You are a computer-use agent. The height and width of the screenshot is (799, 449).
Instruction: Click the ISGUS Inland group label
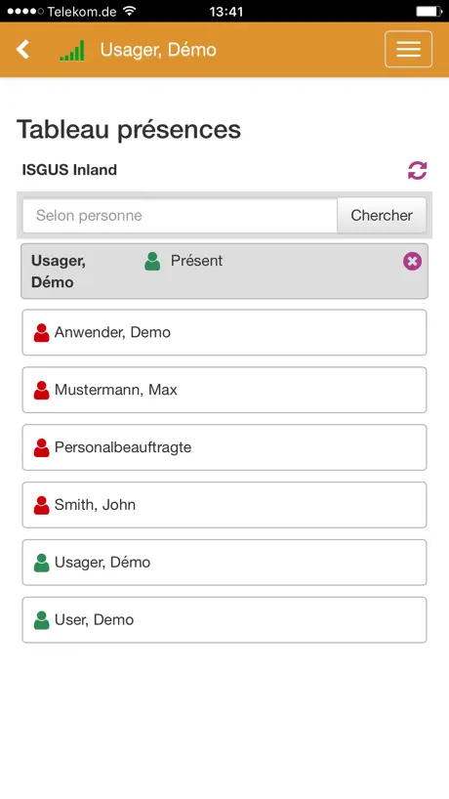(x=69, y=170)
